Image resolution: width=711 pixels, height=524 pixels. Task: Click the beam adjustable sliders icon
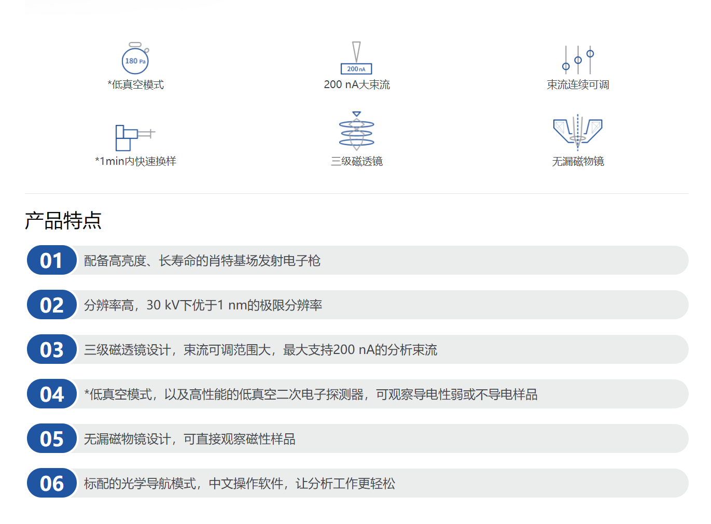pos(578,60)
